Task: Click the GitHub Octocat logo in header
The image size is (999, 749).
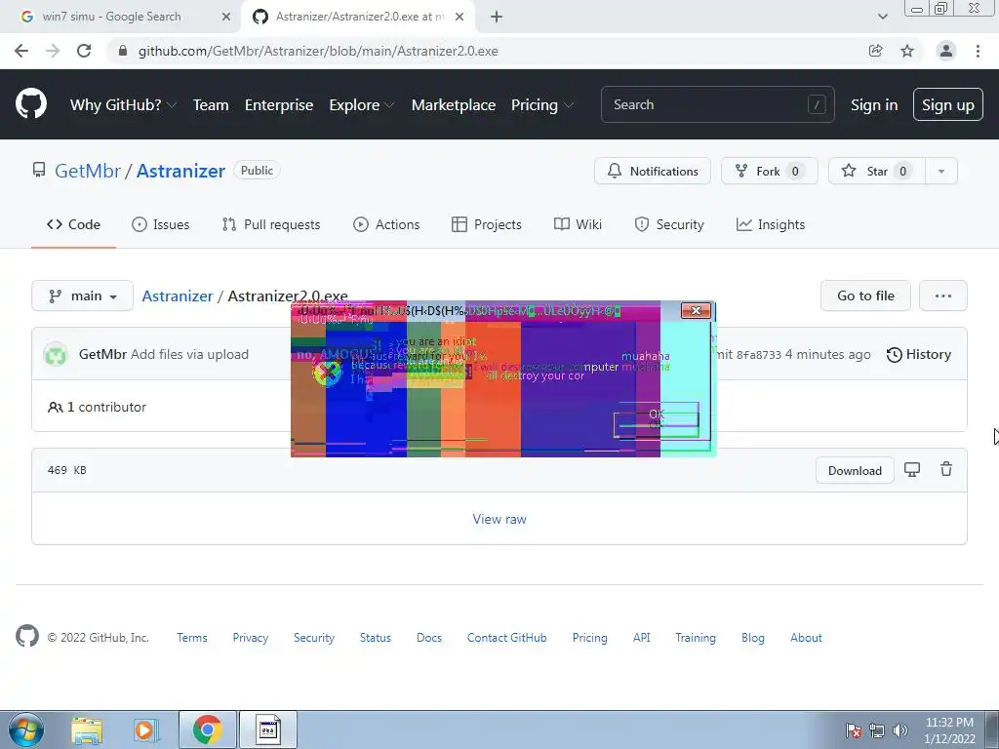Action: pyautogui.click(x=30, y=104)
